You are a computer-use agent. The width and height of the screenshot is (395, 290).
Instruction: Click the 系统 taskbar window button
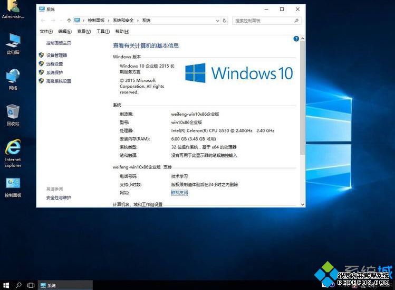click(x=65, y=285)
